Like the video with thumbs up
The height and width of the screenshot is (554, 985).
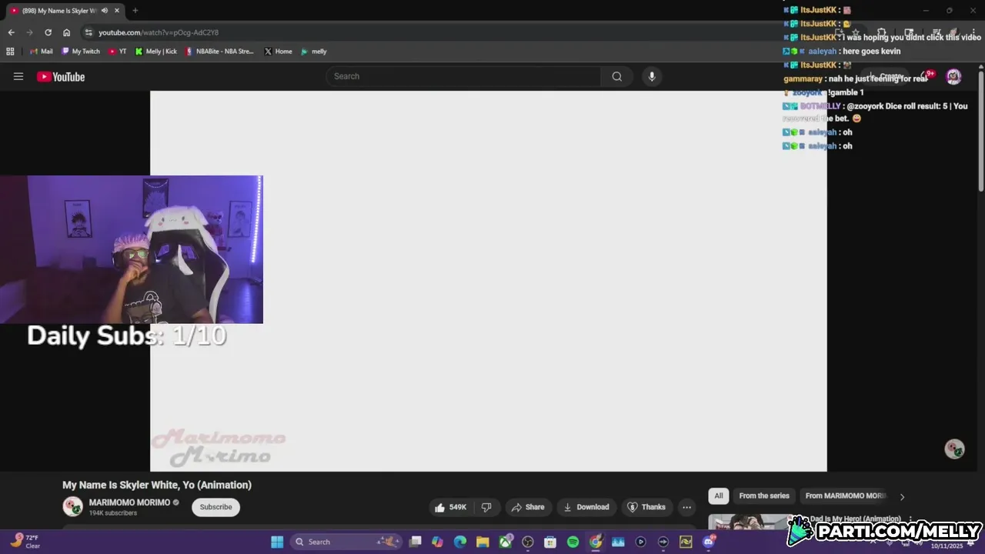coord(451,507)
